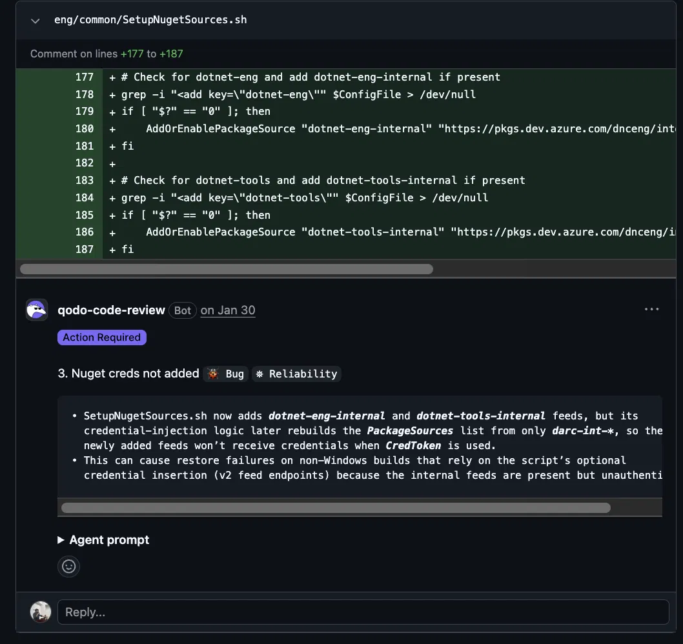
Task: Click line number 180 in the diff
Action: (85, 129)
